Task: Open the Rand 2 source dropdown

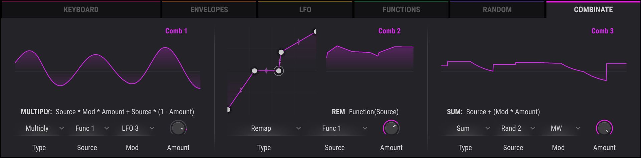Action: tap(517, 128)
